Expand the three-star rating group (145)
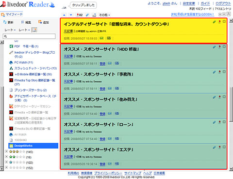Screen dimensions: 233x179 6,151
